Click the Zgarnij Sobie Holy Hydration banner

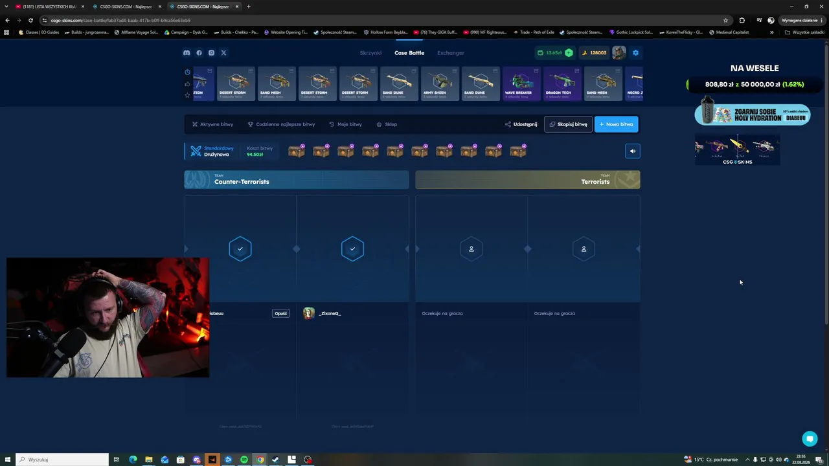753,115
